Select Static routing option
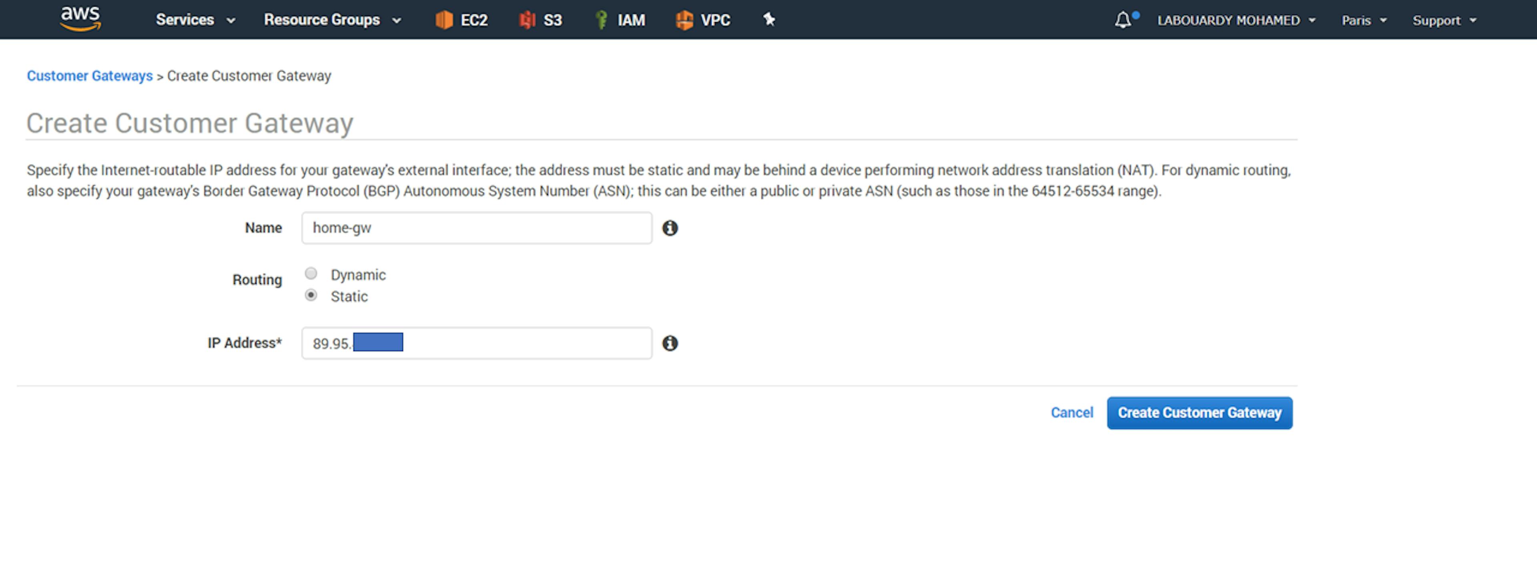Image resolution: width=1537 pixels, height=564 pixels. tap(311, 295)
